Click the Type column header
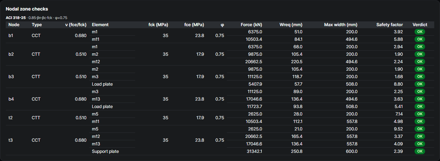The height and width of the screenshot is (161, 440). point(37,24)
